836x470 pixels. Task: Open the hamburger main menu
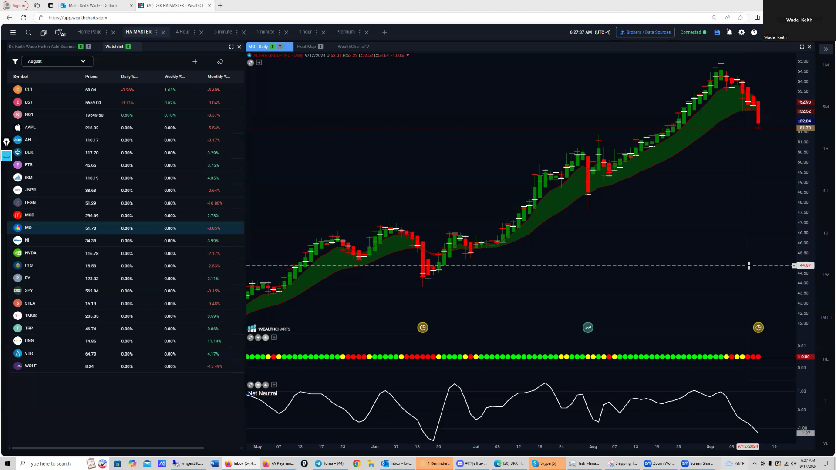click(13, 32)
